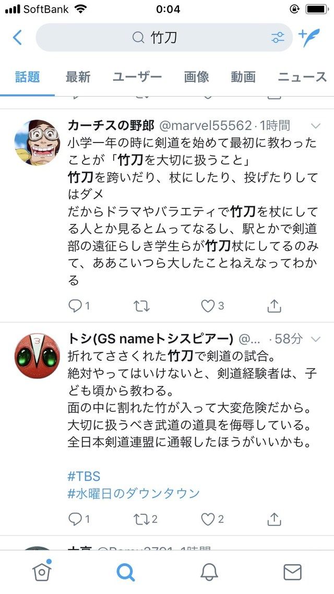Go to Home via house icon
334x594 pixels.
point(42,571)
